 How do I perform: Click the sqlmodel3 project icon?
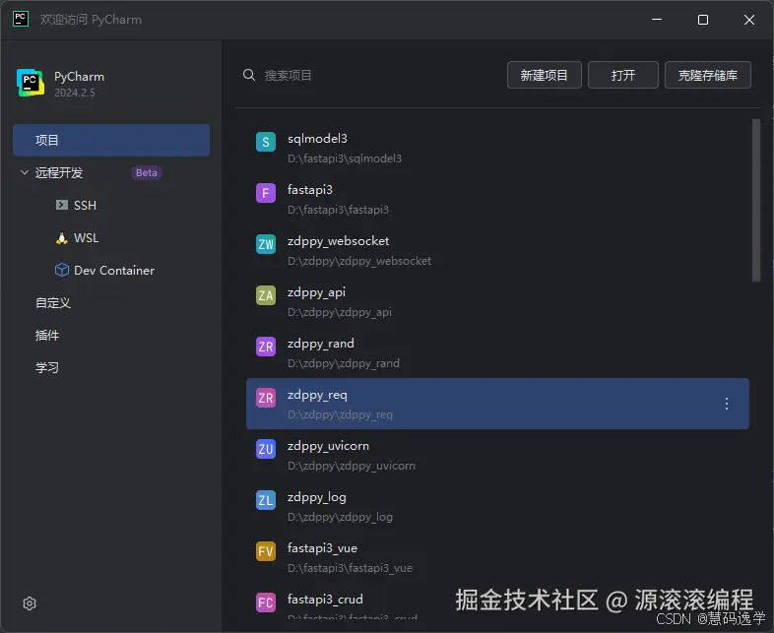[x=266, y=142]
